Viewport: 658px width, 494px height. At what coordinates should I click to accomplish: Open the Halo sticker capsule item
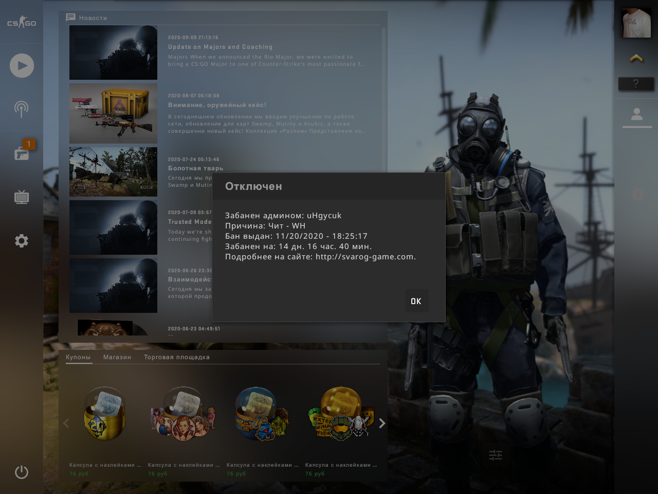tap(341, 413)
